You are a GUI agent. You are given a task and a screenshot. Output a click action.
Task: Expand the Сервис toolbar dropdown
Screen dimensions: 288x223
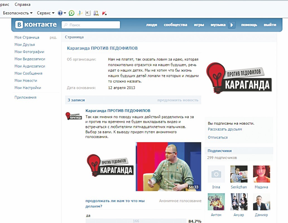(x=46, y=13)
